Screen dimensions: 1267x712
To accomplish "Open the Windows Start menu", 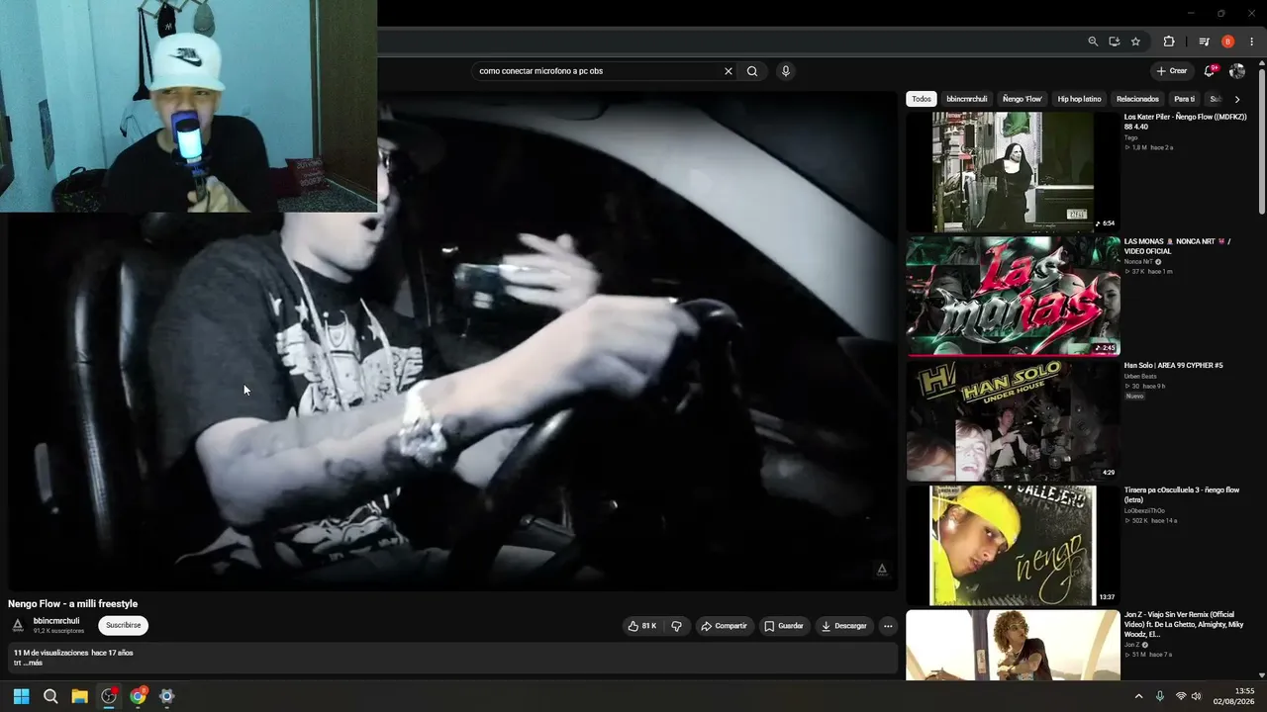I will click(22, 696).
